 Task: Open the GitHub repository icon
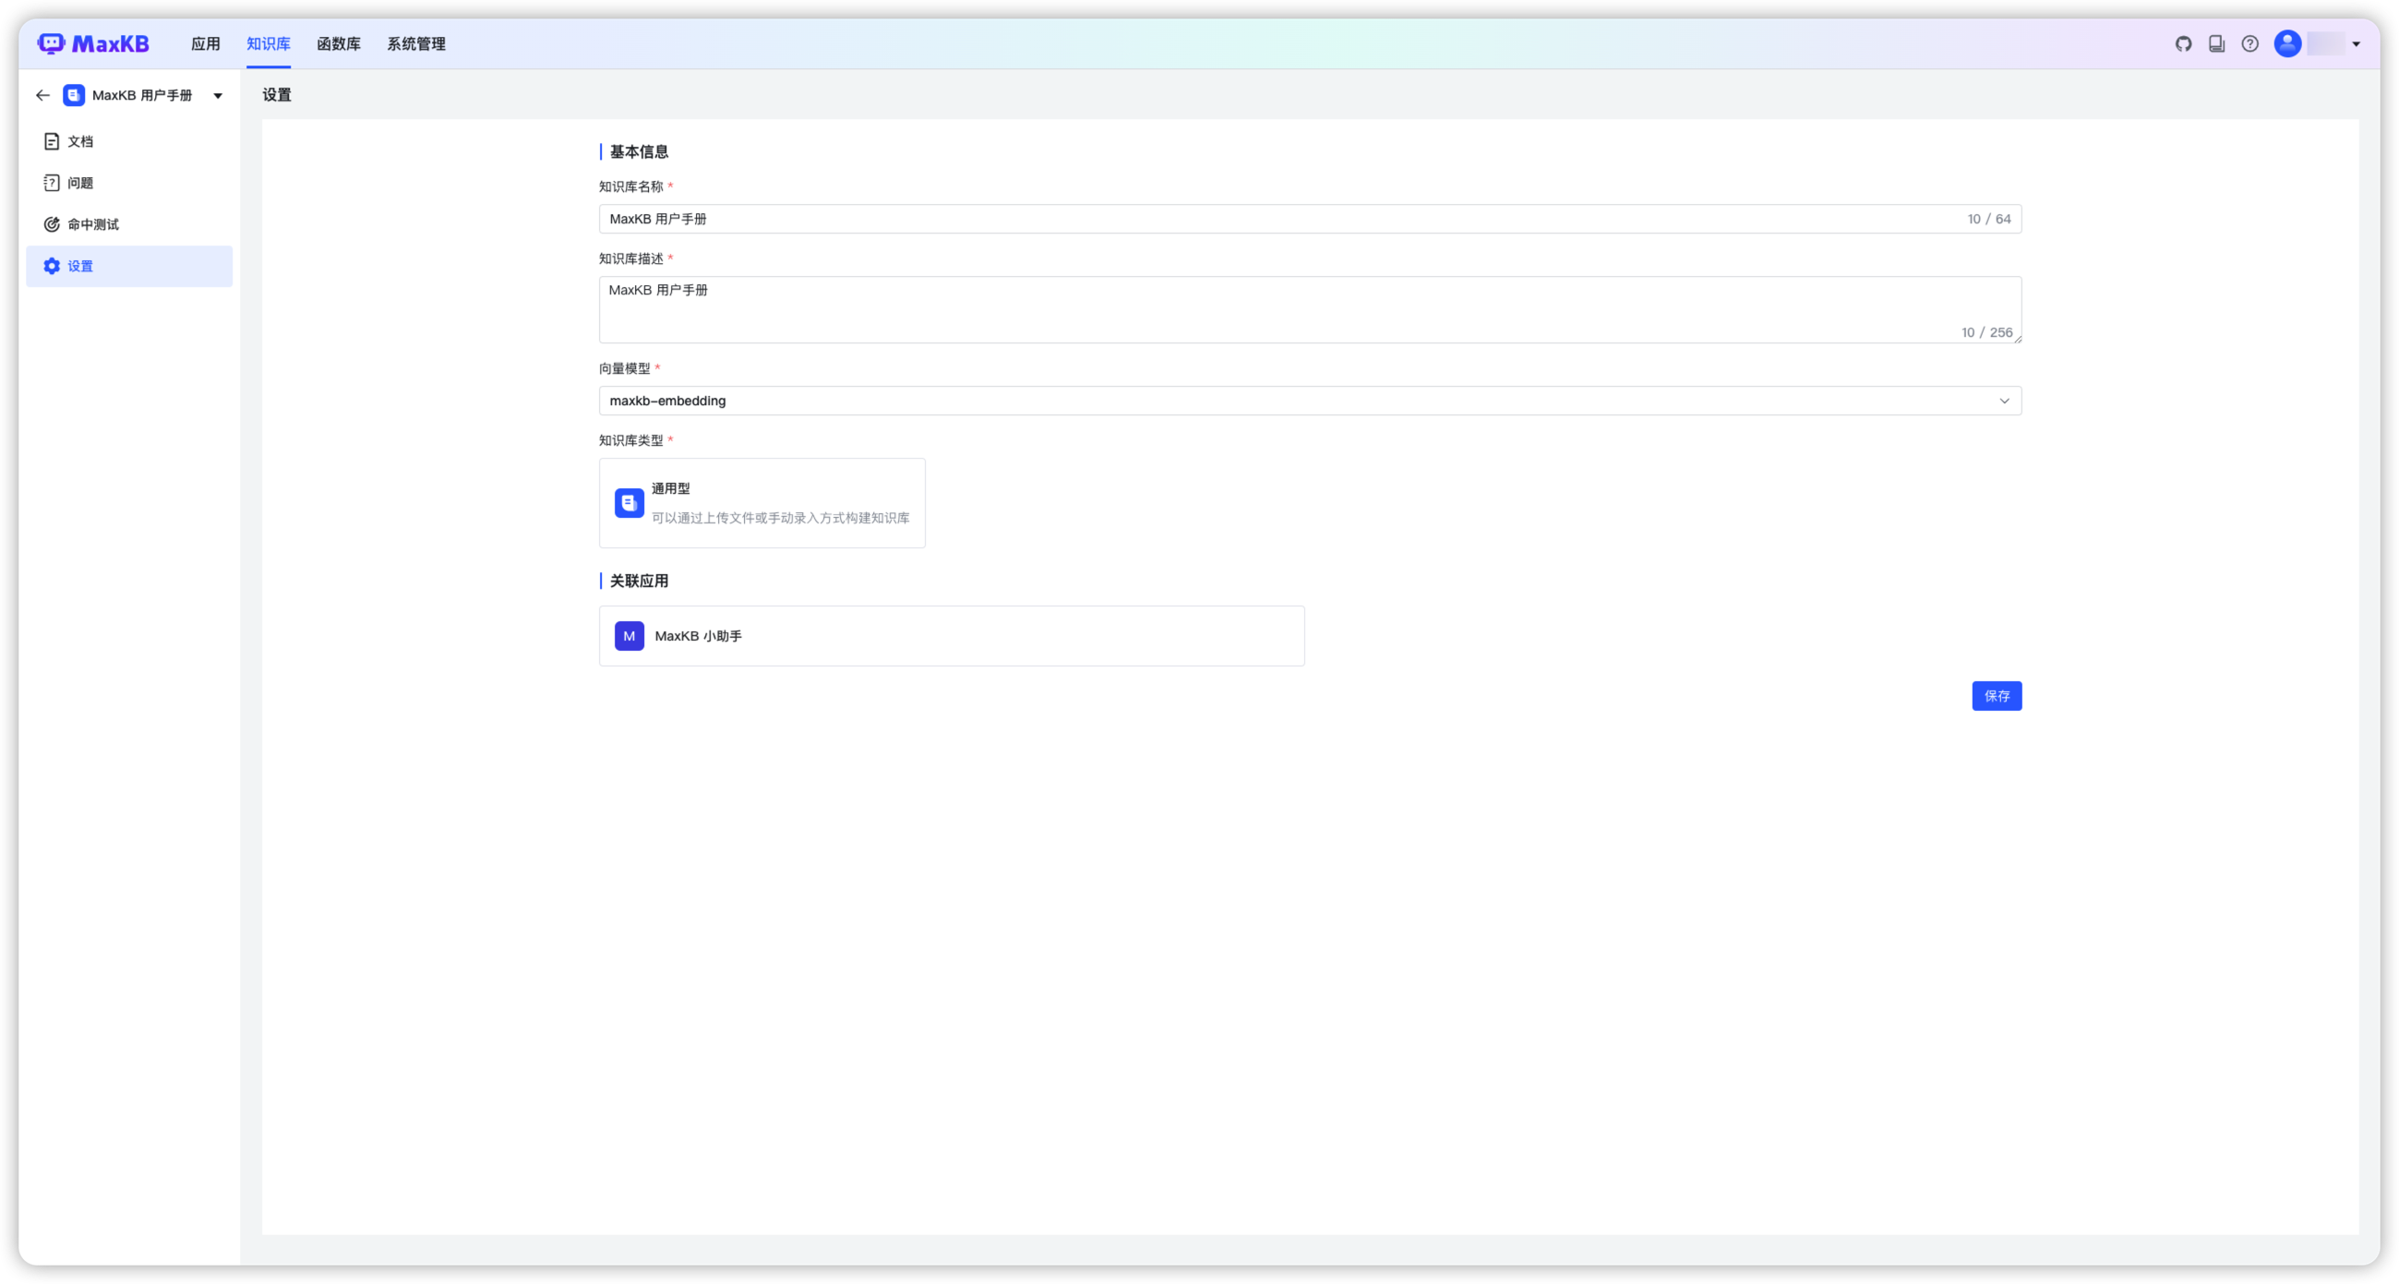2183,43
